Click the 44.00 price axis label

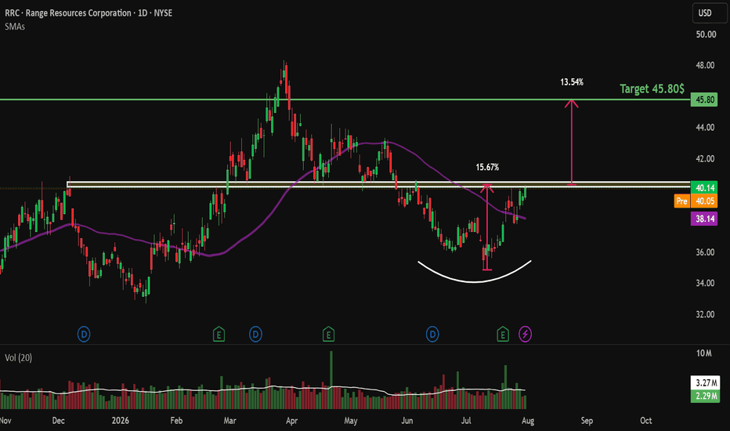(706, 127)
